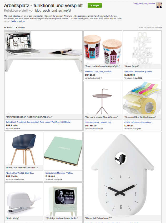Open the white KARE desk image
The image size is (166, 223).
point(43,72)
